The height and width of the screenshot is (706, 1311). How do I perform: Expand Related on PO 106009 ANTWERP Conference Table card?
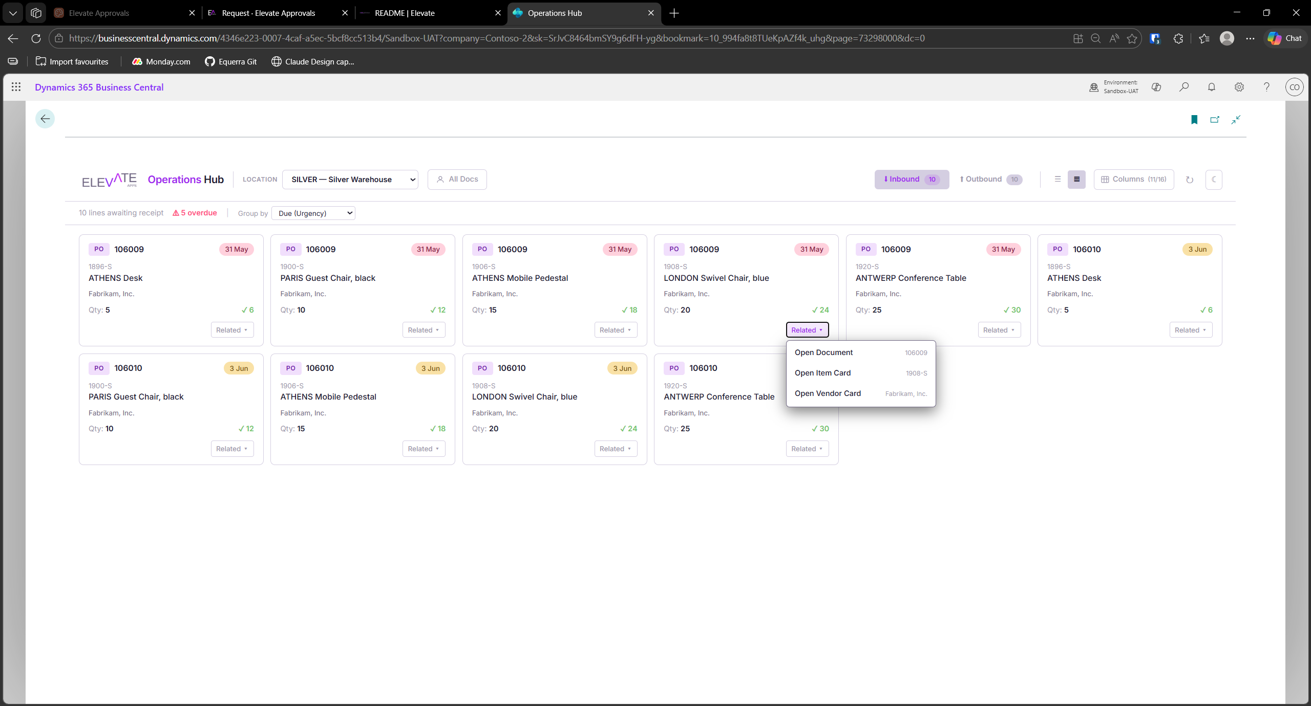(999, 330)
